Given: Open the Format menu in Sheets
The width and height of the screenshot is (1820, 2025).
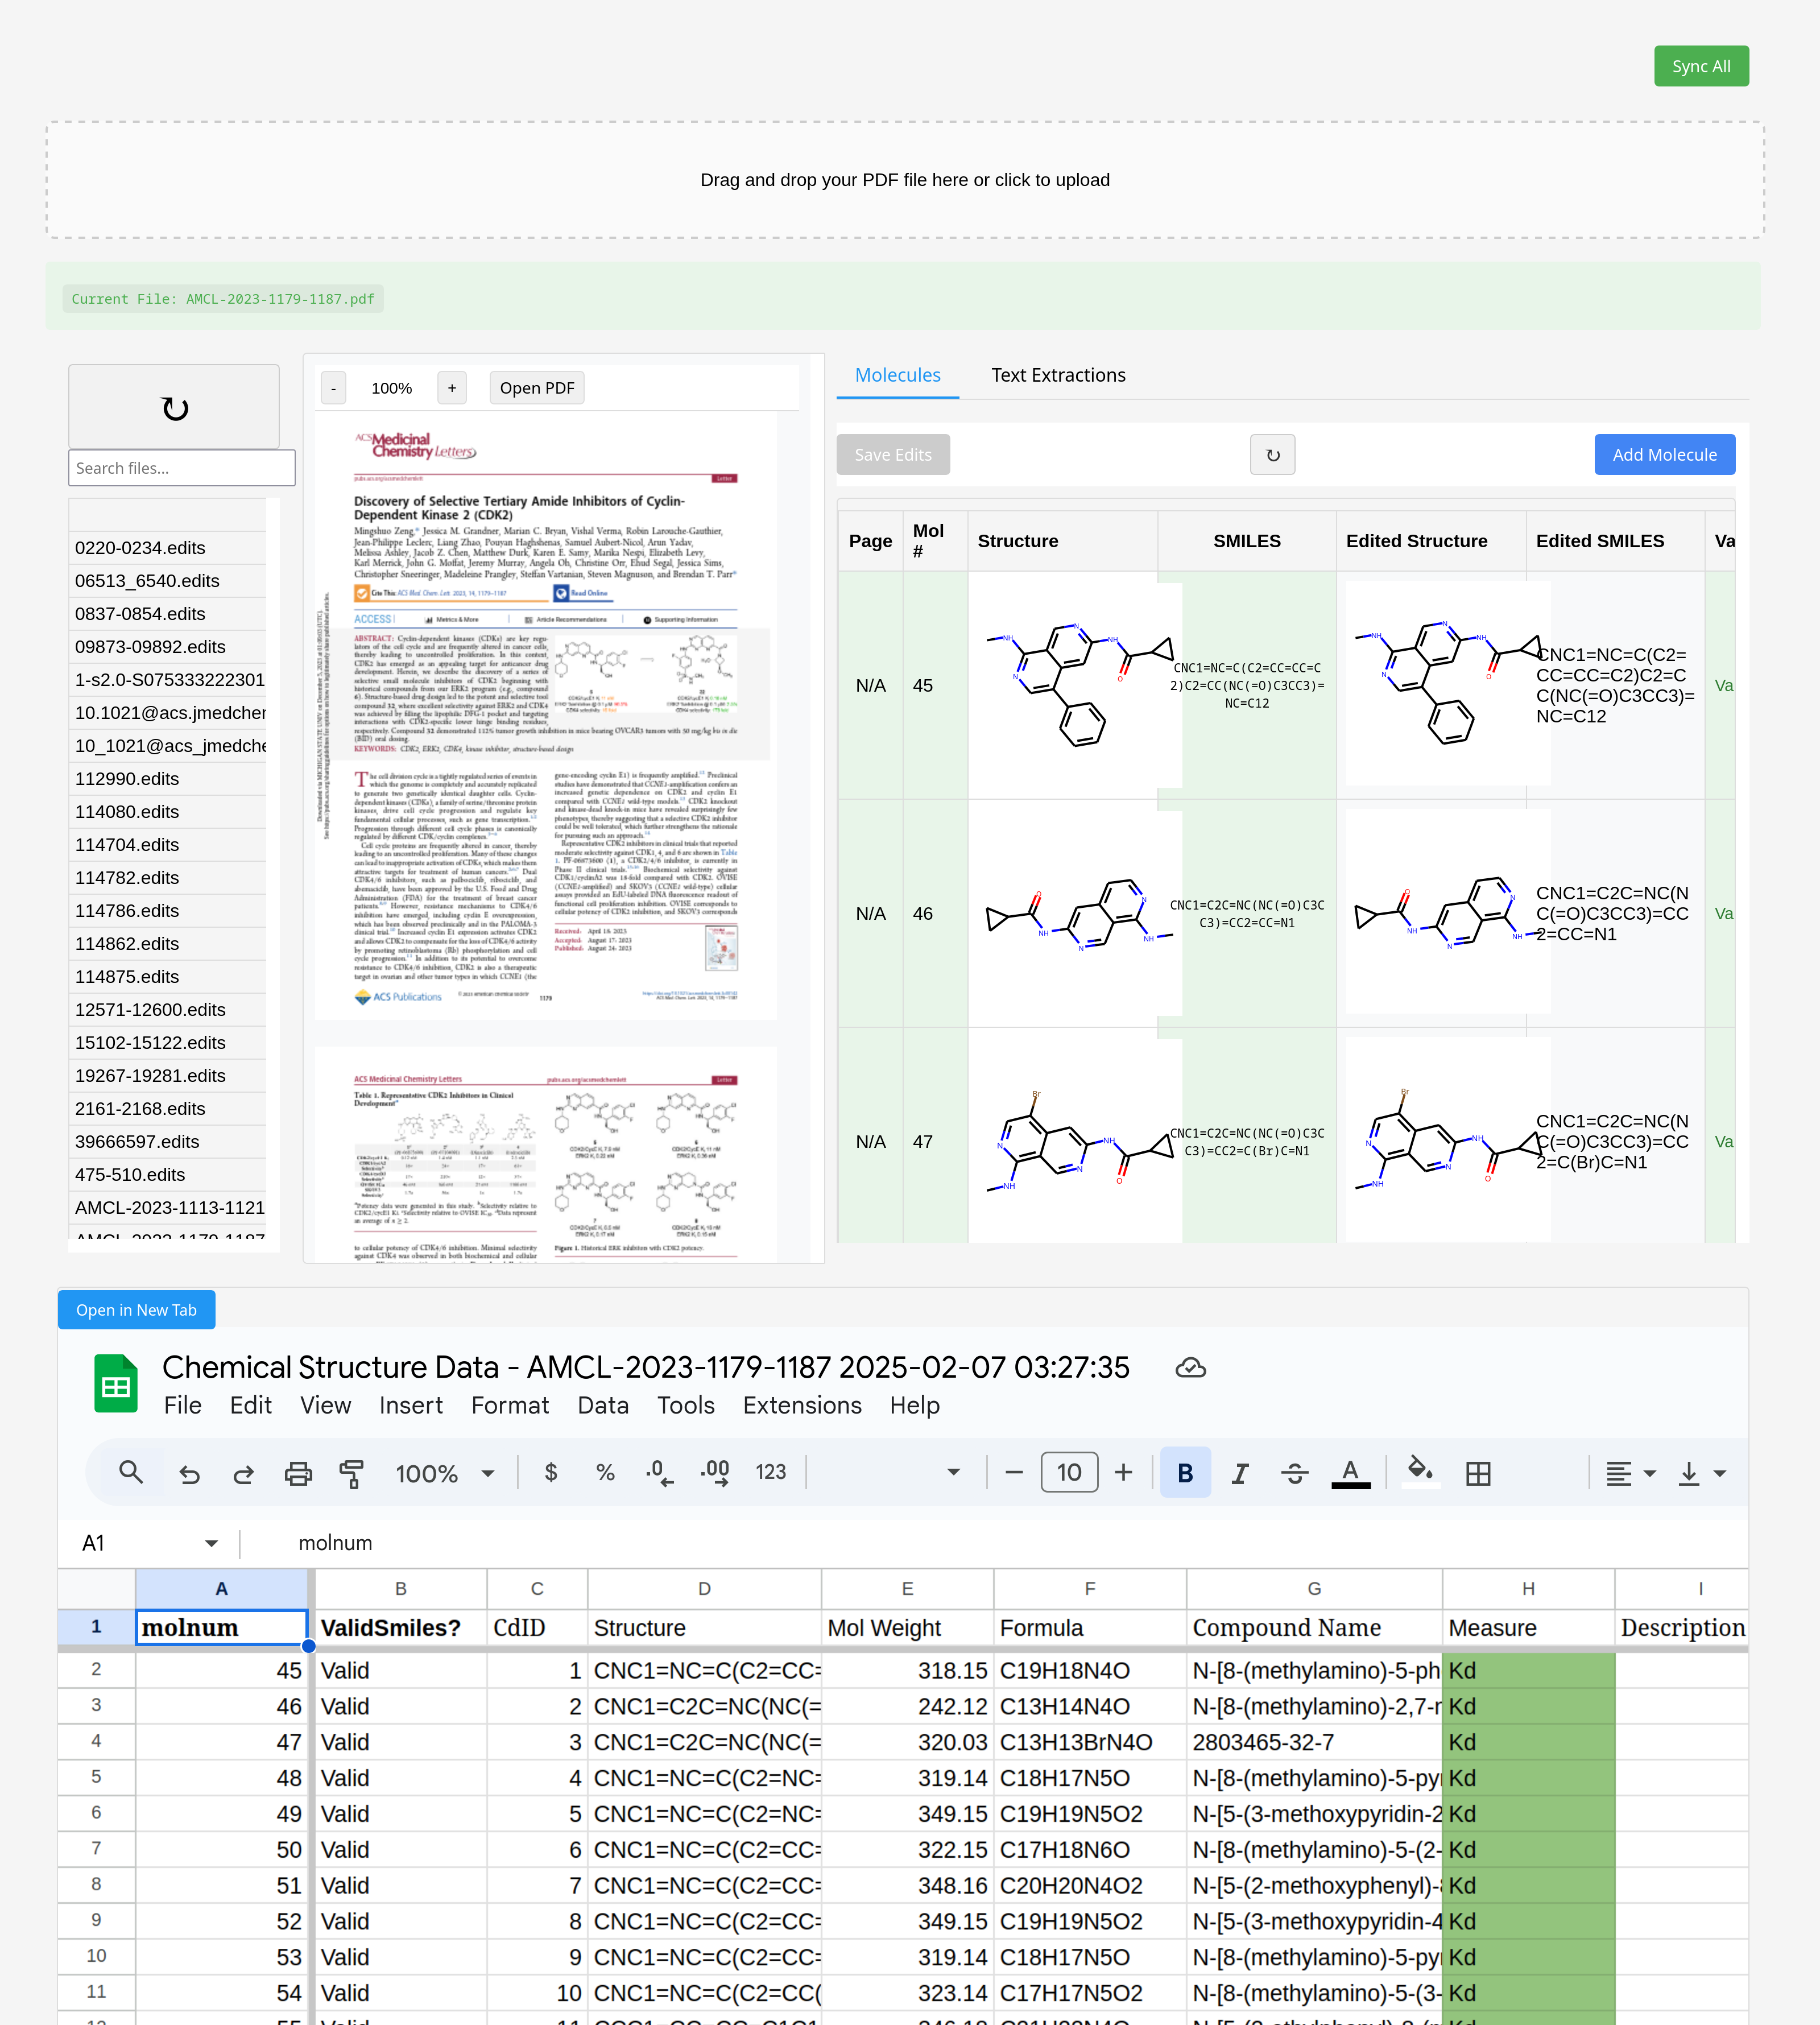Looking at the screenshot, I should click(x=510, y=1405).
